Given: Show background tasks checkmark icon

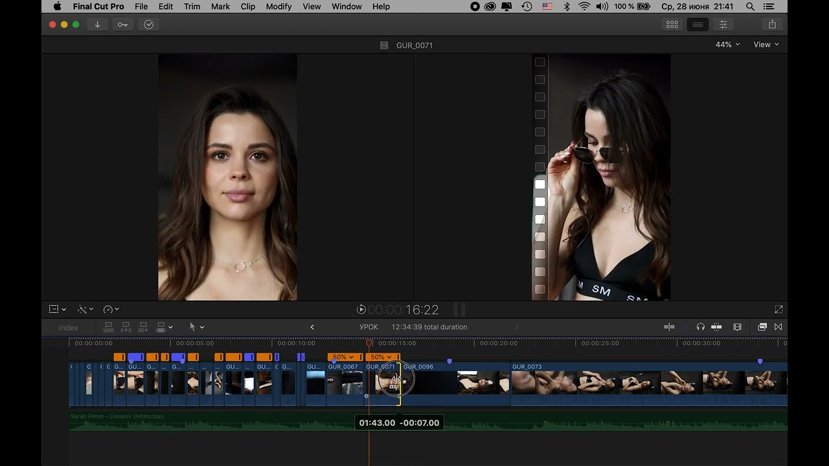Looking at the screenshot, I should pos(148,25).
